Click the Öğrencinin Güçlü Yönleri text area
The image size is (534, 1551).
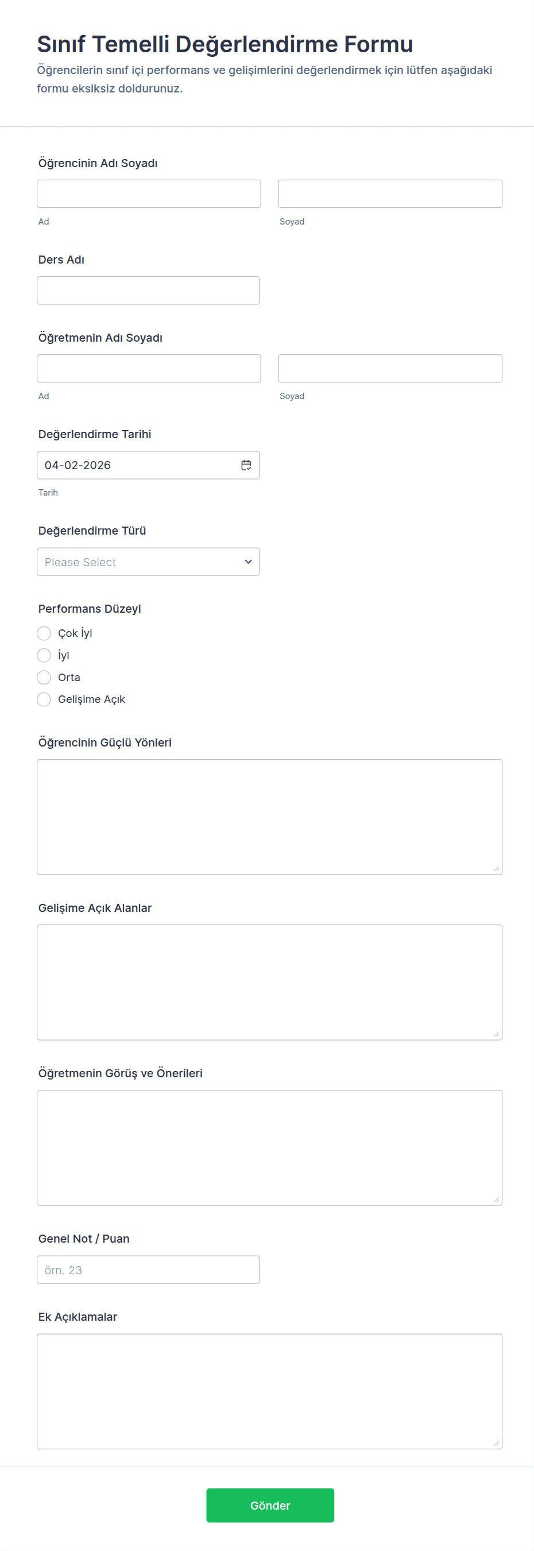(269, 817)
